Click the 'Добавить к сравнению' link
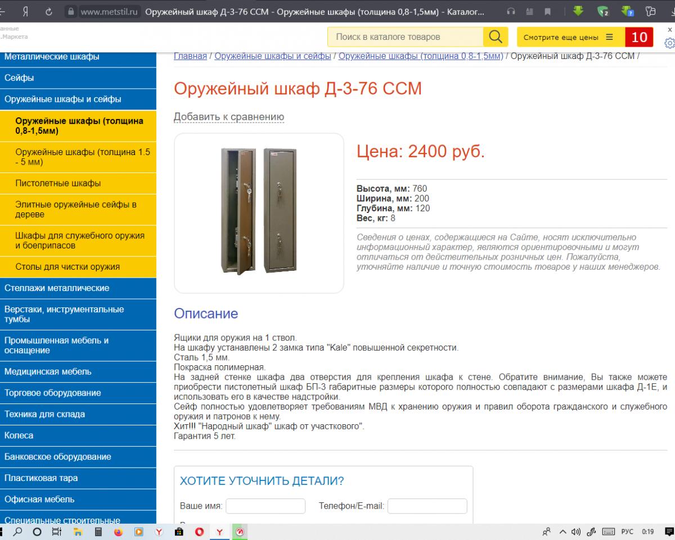The width and height of the screenshot is (675, 540). click(x=229, y=117)
